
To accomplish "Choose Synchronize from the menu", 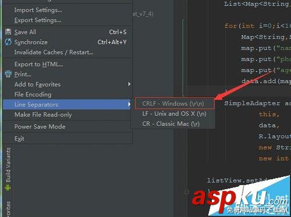I will [68, 42].
